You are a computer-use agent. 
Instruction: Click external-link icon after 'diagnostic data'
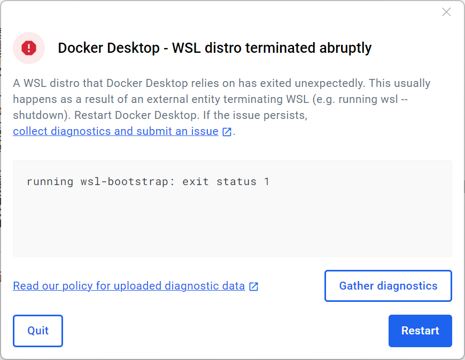254,286
